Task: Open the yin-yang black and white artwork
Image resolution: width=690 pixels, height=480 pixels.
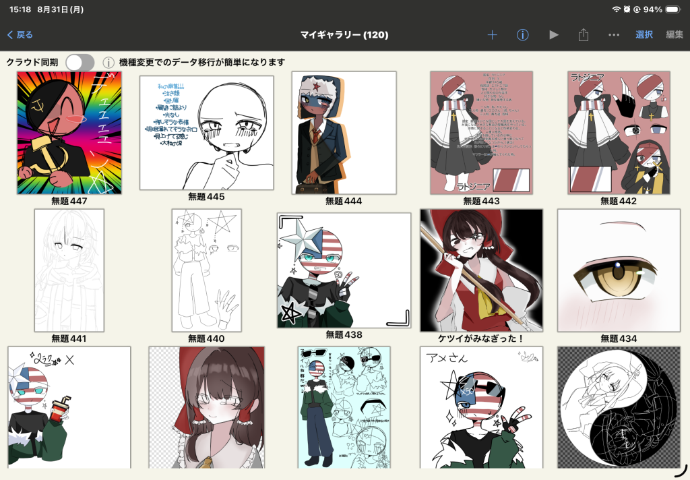Action: click(x=619, y=407)
